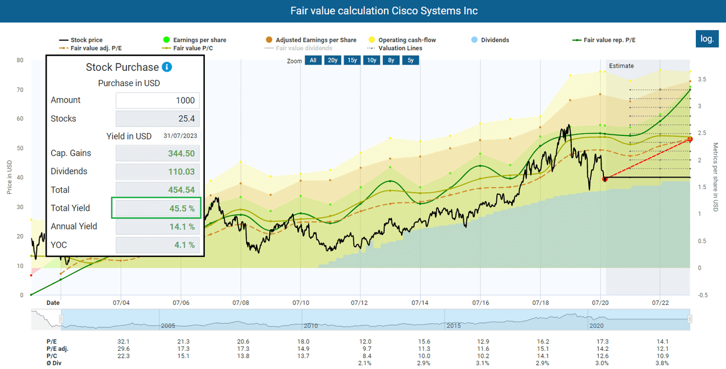Viewport: 726px width, 369px height.
Task: Grab the navigator's right range handle
Action: [690, 320]
